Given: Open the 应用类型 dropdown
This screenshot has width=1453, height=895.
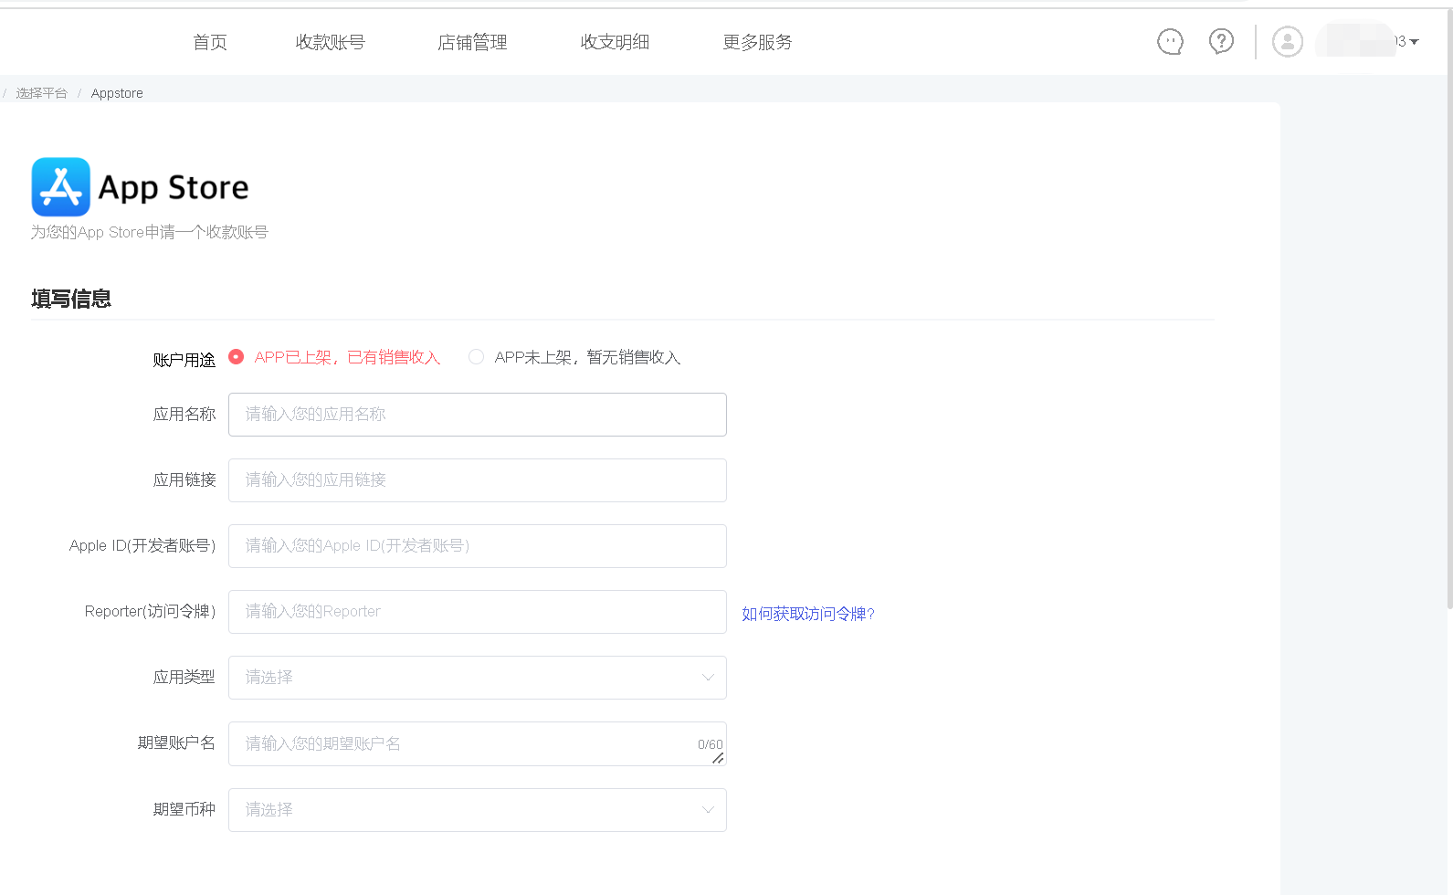Looking at the screenshot, I should point(478,678).
